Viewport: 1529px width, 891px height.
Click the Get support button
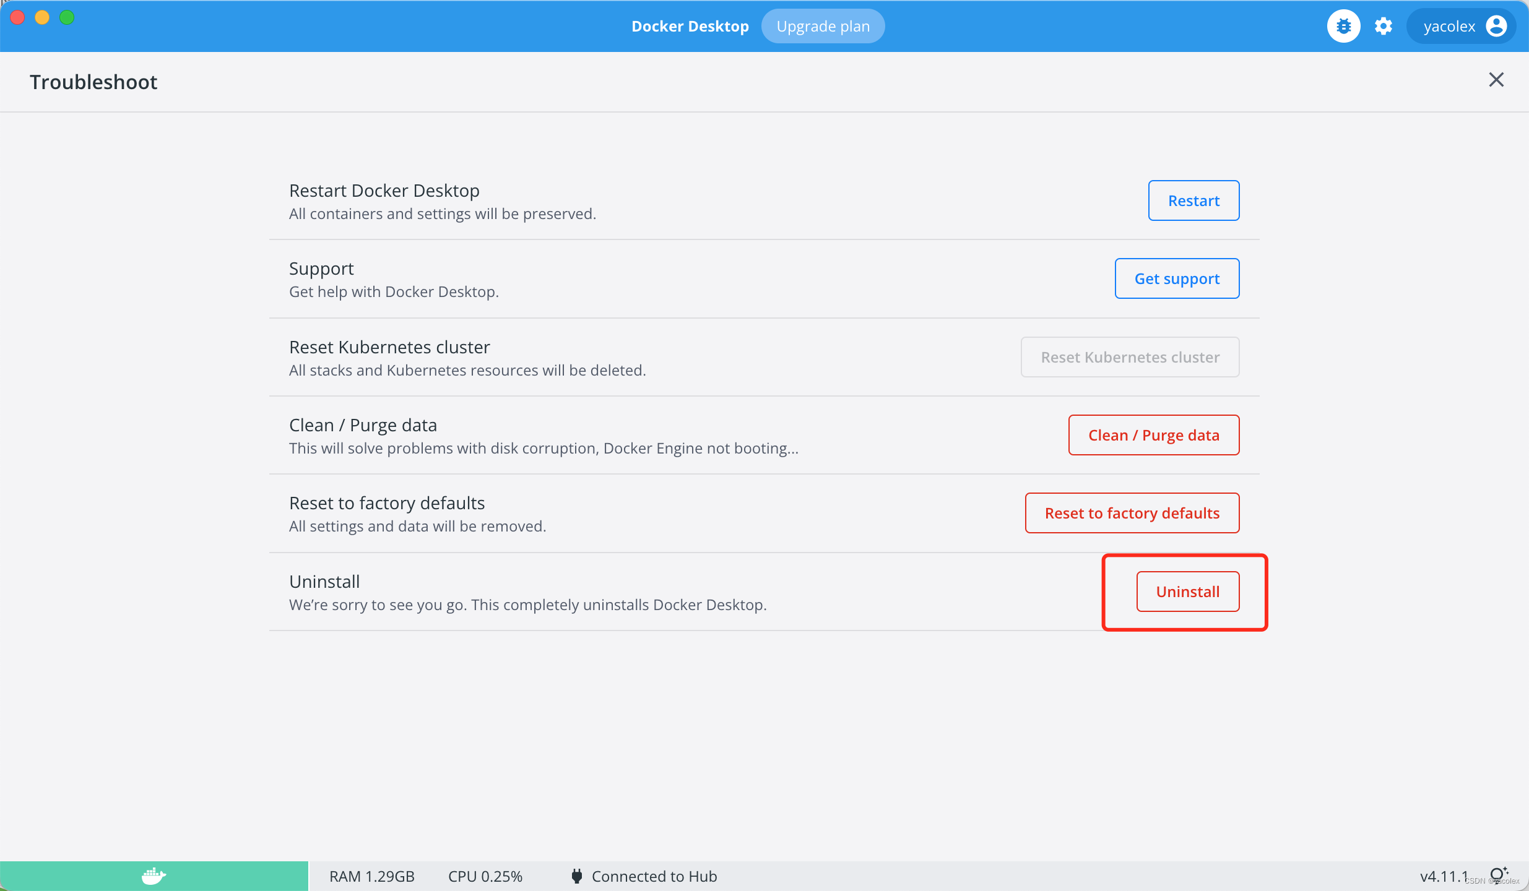click(1177, 278)
